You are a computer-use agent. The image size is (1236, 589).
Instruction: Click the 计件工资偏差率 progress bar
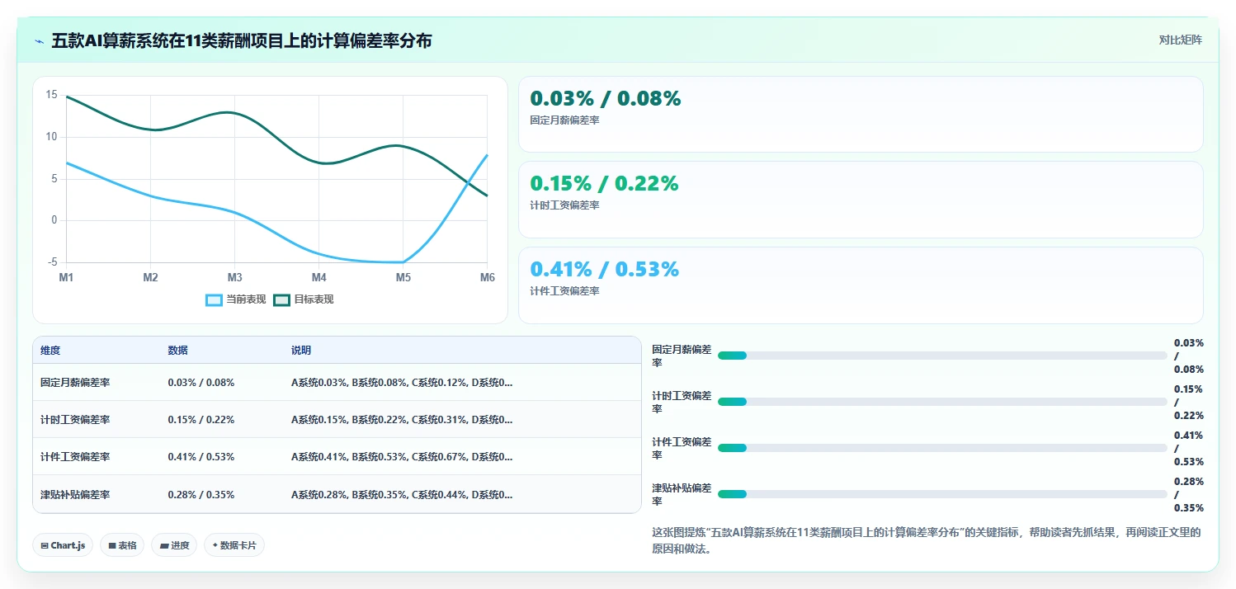[942, 448]
